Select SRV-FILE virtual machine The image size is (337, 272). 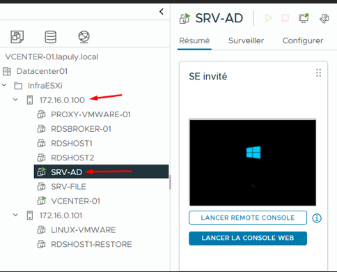[x=68, y=186]
